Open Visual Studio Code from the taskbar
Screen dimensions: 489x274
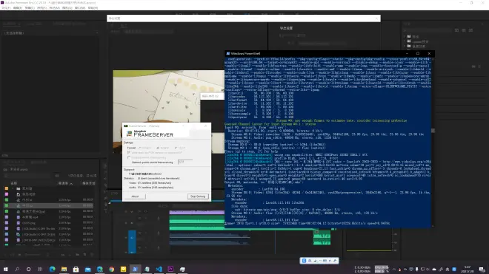159,269
